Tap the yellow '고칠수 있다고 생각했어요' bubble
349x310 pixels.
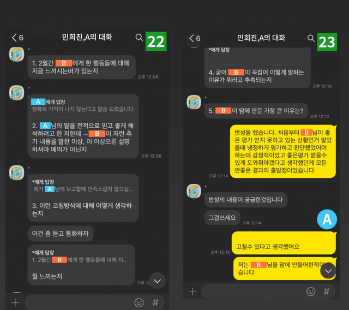point(284,243)
